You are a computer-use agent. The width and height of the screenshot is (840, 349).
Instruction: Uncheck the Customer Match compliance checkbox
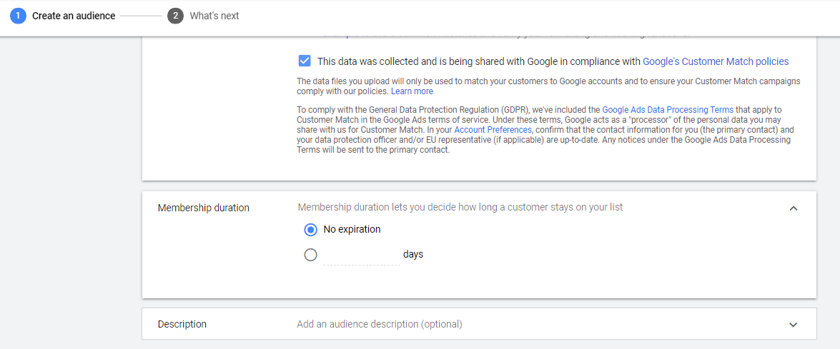pyautogui.click(x=305, y=61)
